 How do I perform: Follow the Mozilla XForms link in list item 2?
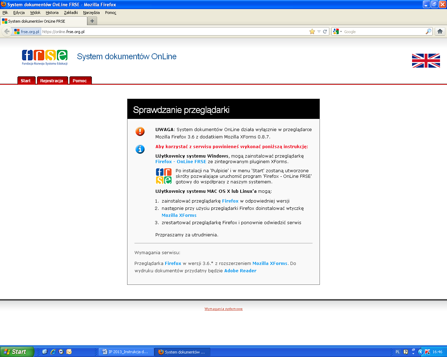point(179,215)
